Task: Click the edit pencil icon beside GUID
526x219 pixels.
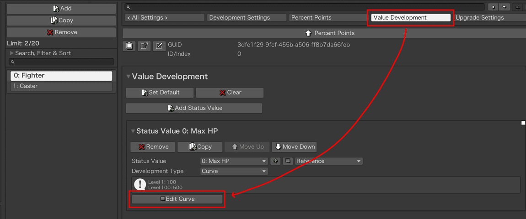Action: click(159, 46)
